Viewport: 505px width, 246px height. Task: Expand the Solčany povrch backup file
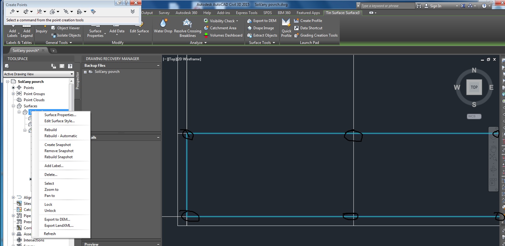85,72
